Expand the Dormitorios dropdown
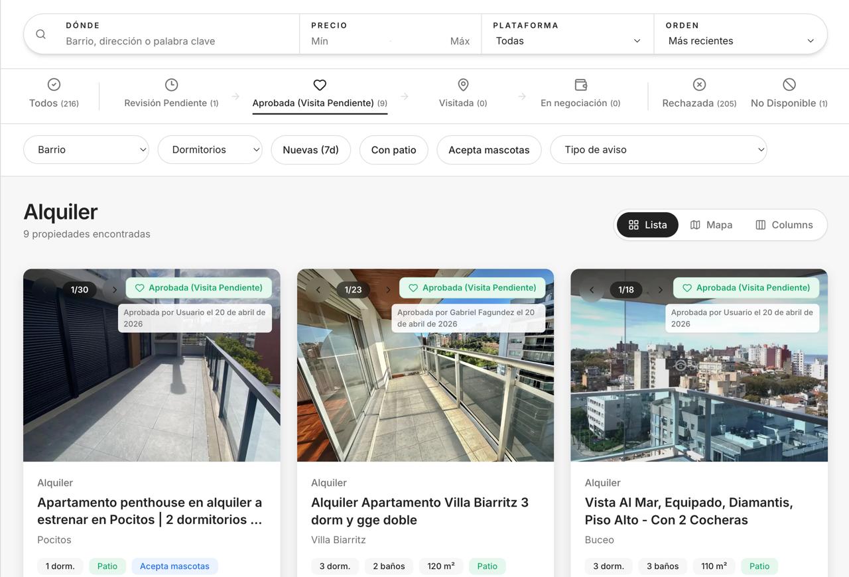The width and height of the screenshot is (849, 577). coord(210,150)
